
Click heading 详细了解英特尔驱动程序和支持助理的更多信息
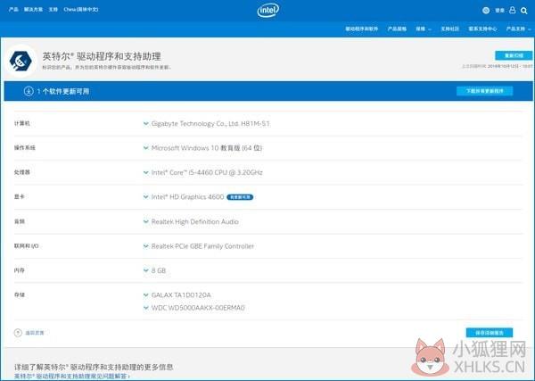click(x=94, y=367)
